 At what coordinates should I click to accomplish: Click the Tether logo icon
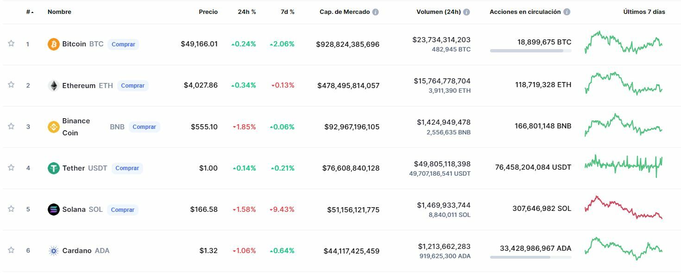coord(54,168)
